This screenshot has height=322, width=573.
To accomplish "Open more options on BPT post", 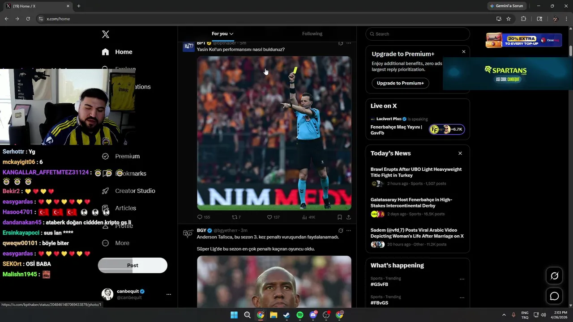I will click(349, 43).
